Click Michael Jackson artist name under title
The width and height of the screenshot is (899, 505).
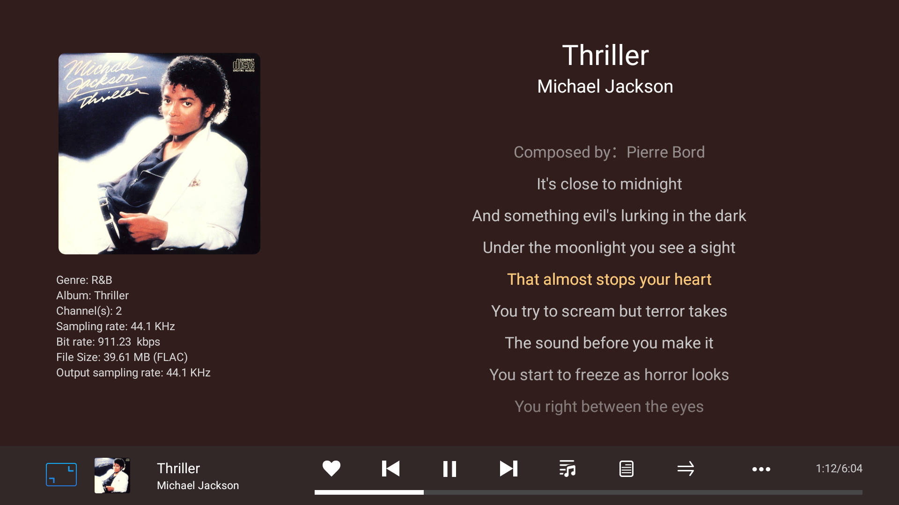605,87
